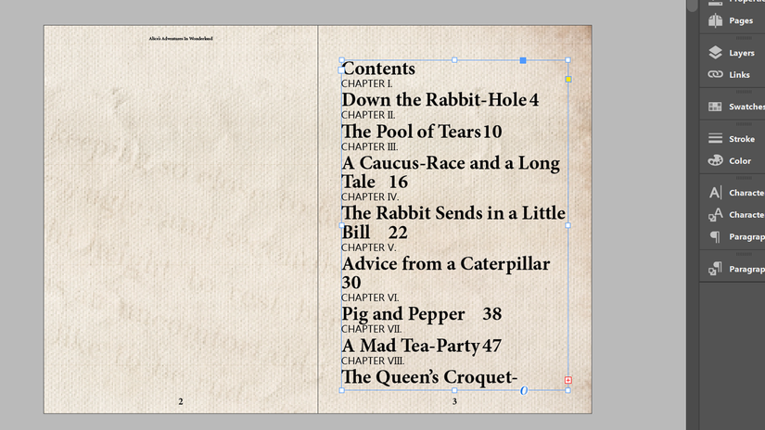Click the 'Pig and Pepper' entry

[x=403, y=314]
